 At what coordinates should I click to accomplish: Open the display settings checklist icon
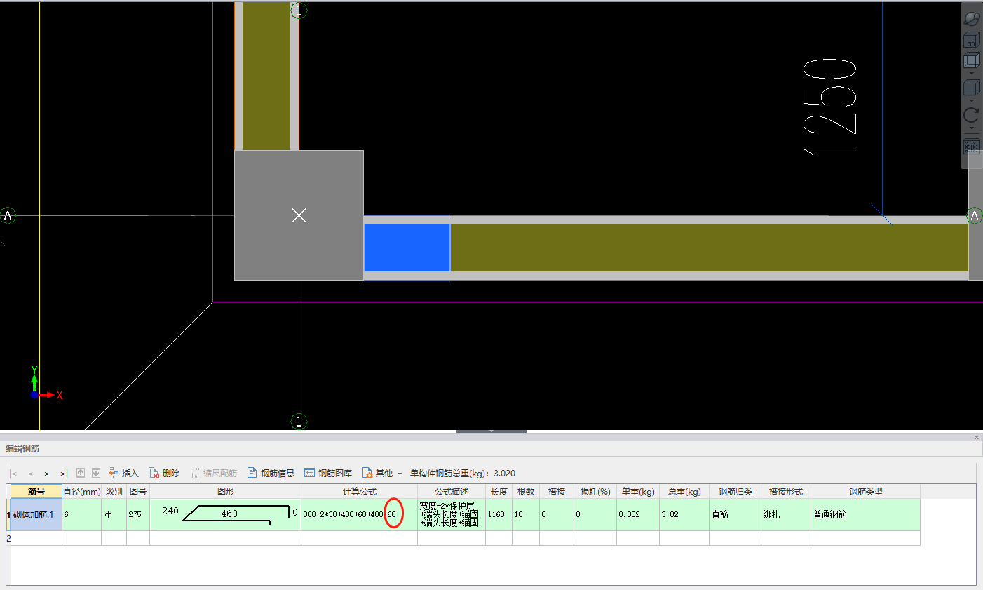(x=971, y=147)
